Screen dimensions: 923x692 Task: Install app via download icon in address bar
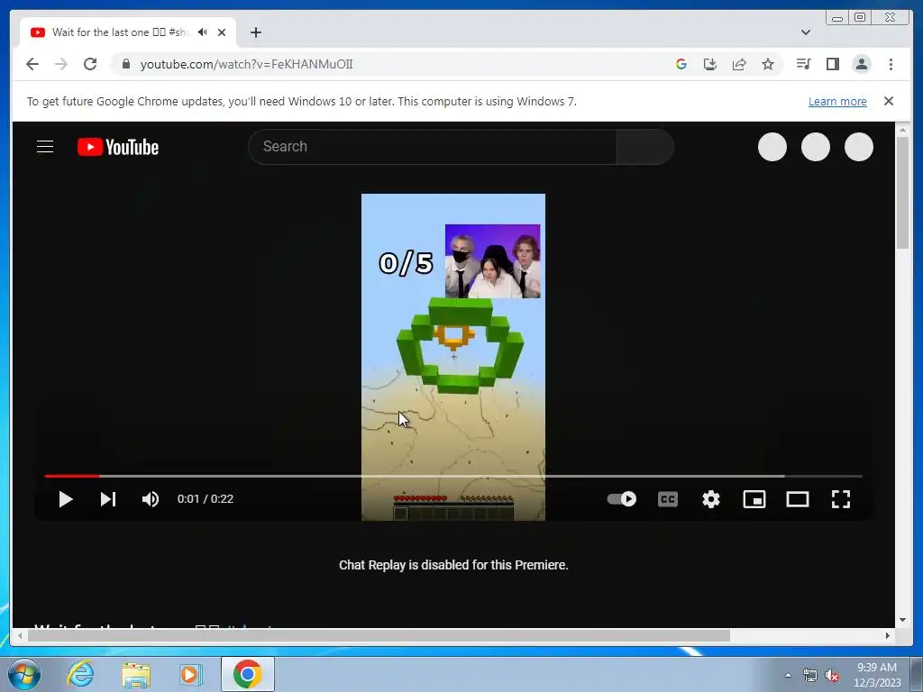[x=710, y=64]
